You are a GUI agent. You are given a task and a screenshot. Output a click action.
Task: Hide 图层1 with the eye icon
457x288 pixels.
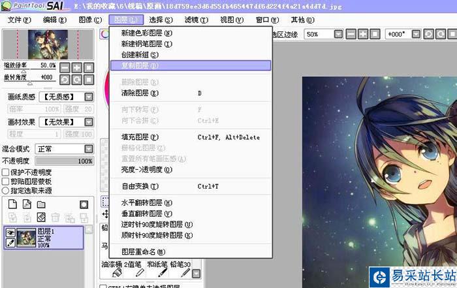coord(10,232)
